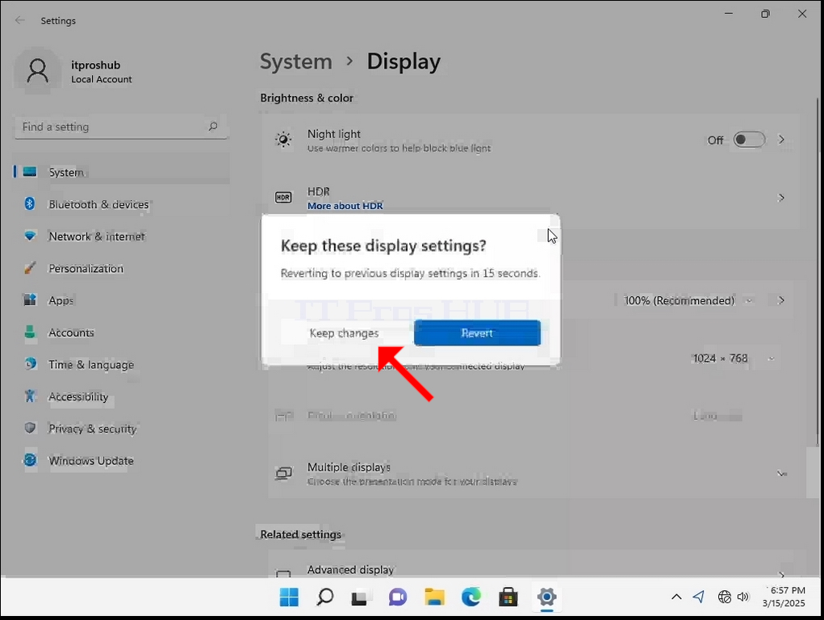Click the network globe tray icon
Screen dimensions: 824x620
(x=725, y=597)
